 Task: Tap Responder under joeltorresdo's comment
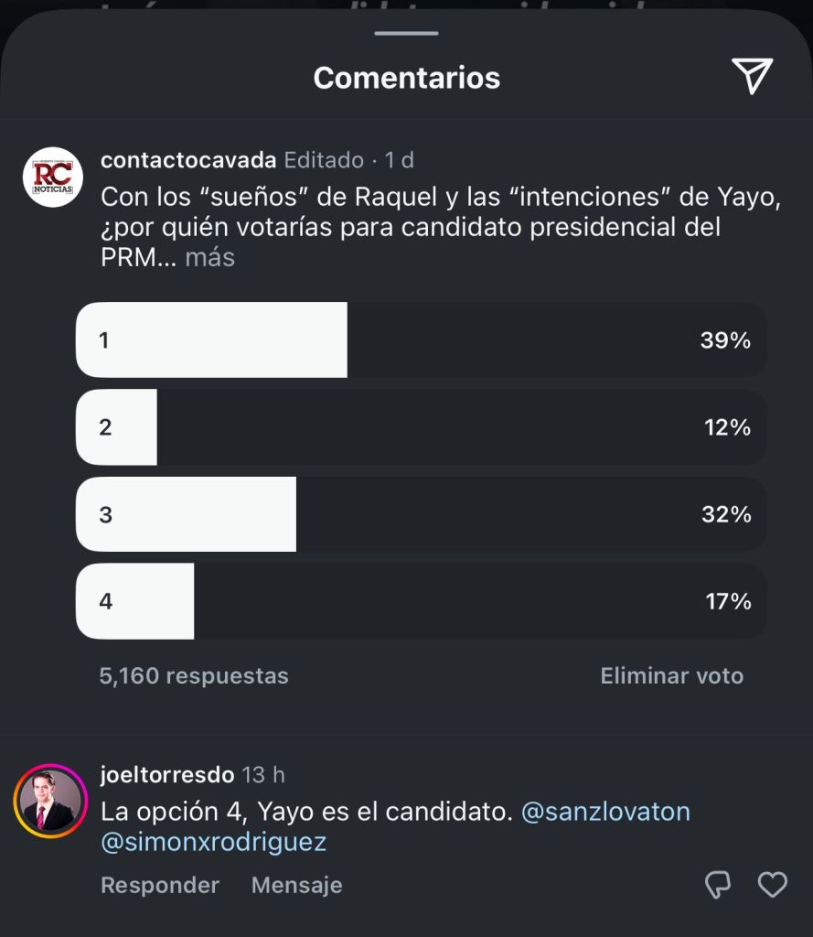(x=160, y=885)
